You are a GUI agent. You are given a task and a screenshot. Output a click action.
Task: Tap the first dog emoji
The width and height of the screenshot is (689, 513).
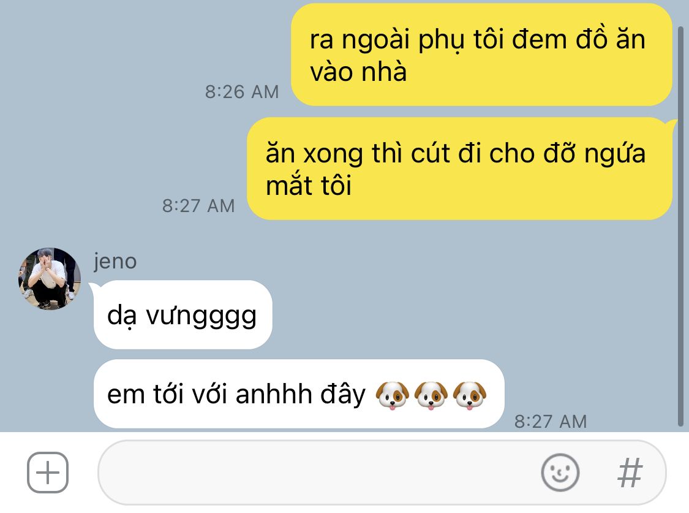coord(393,395)
